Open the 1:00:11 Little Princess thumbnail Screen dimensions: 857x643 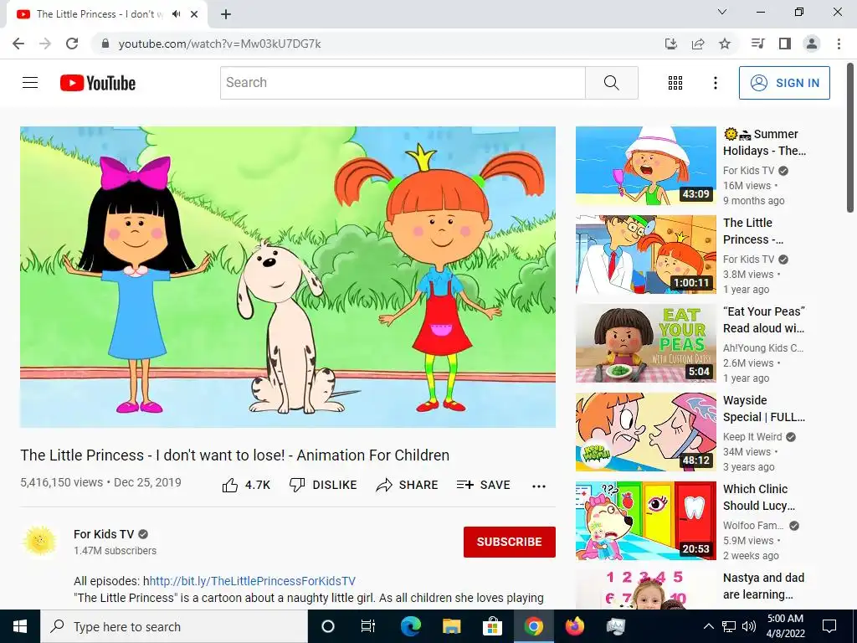645,255
